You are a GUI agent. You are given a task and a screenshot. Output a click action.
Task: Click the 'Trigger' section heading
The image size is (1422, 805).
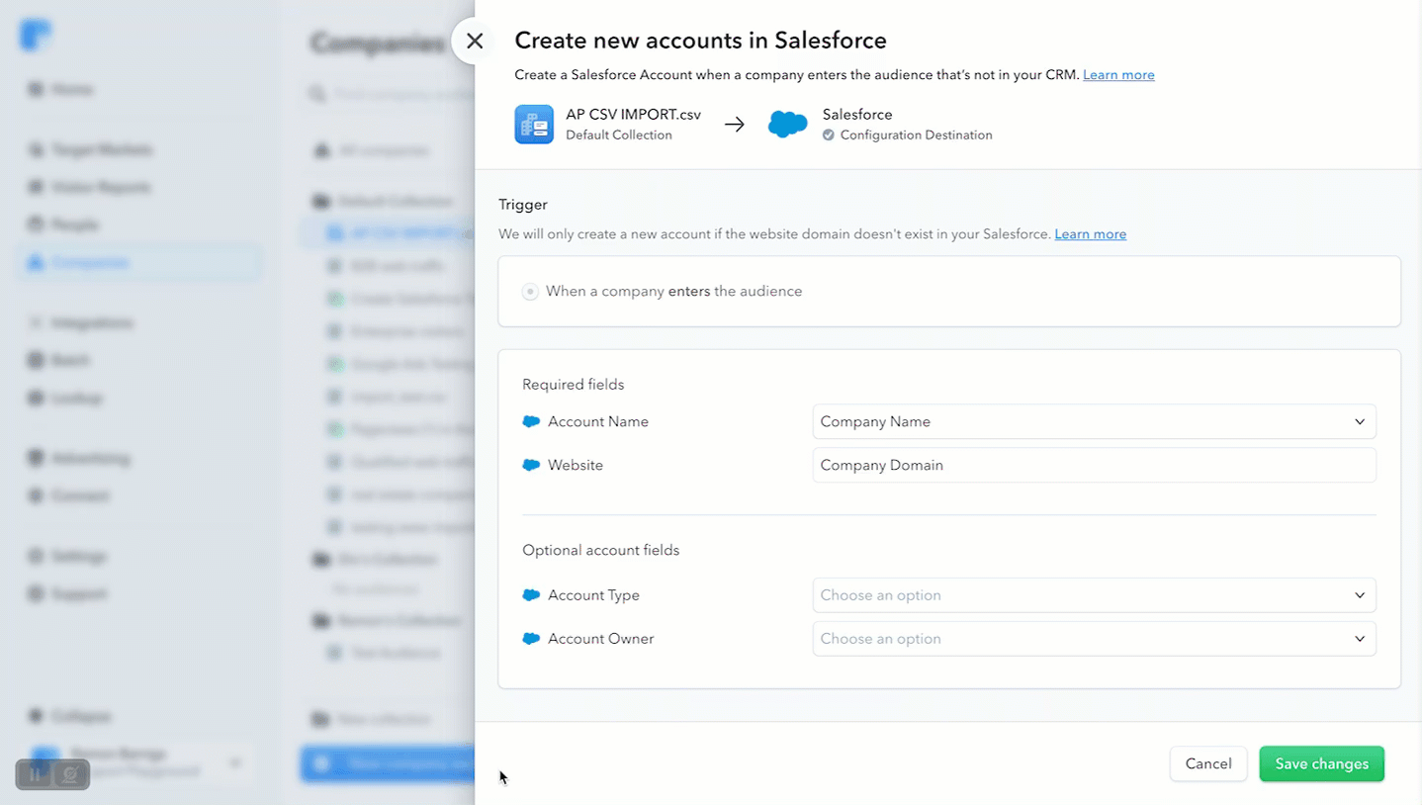pos(522,205)
